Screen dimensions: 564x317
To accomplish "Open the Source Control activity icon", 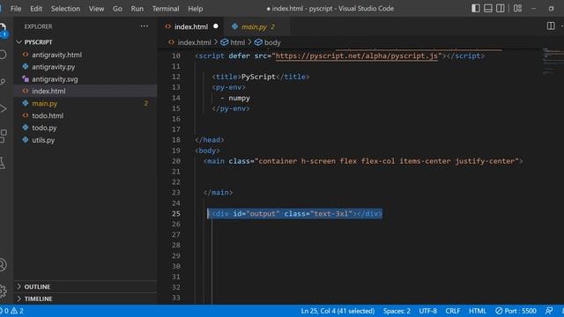I will tap(3, 82).
